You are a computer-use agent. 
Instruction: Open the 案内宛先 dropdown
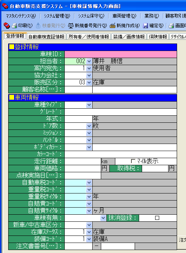point(89,68)
